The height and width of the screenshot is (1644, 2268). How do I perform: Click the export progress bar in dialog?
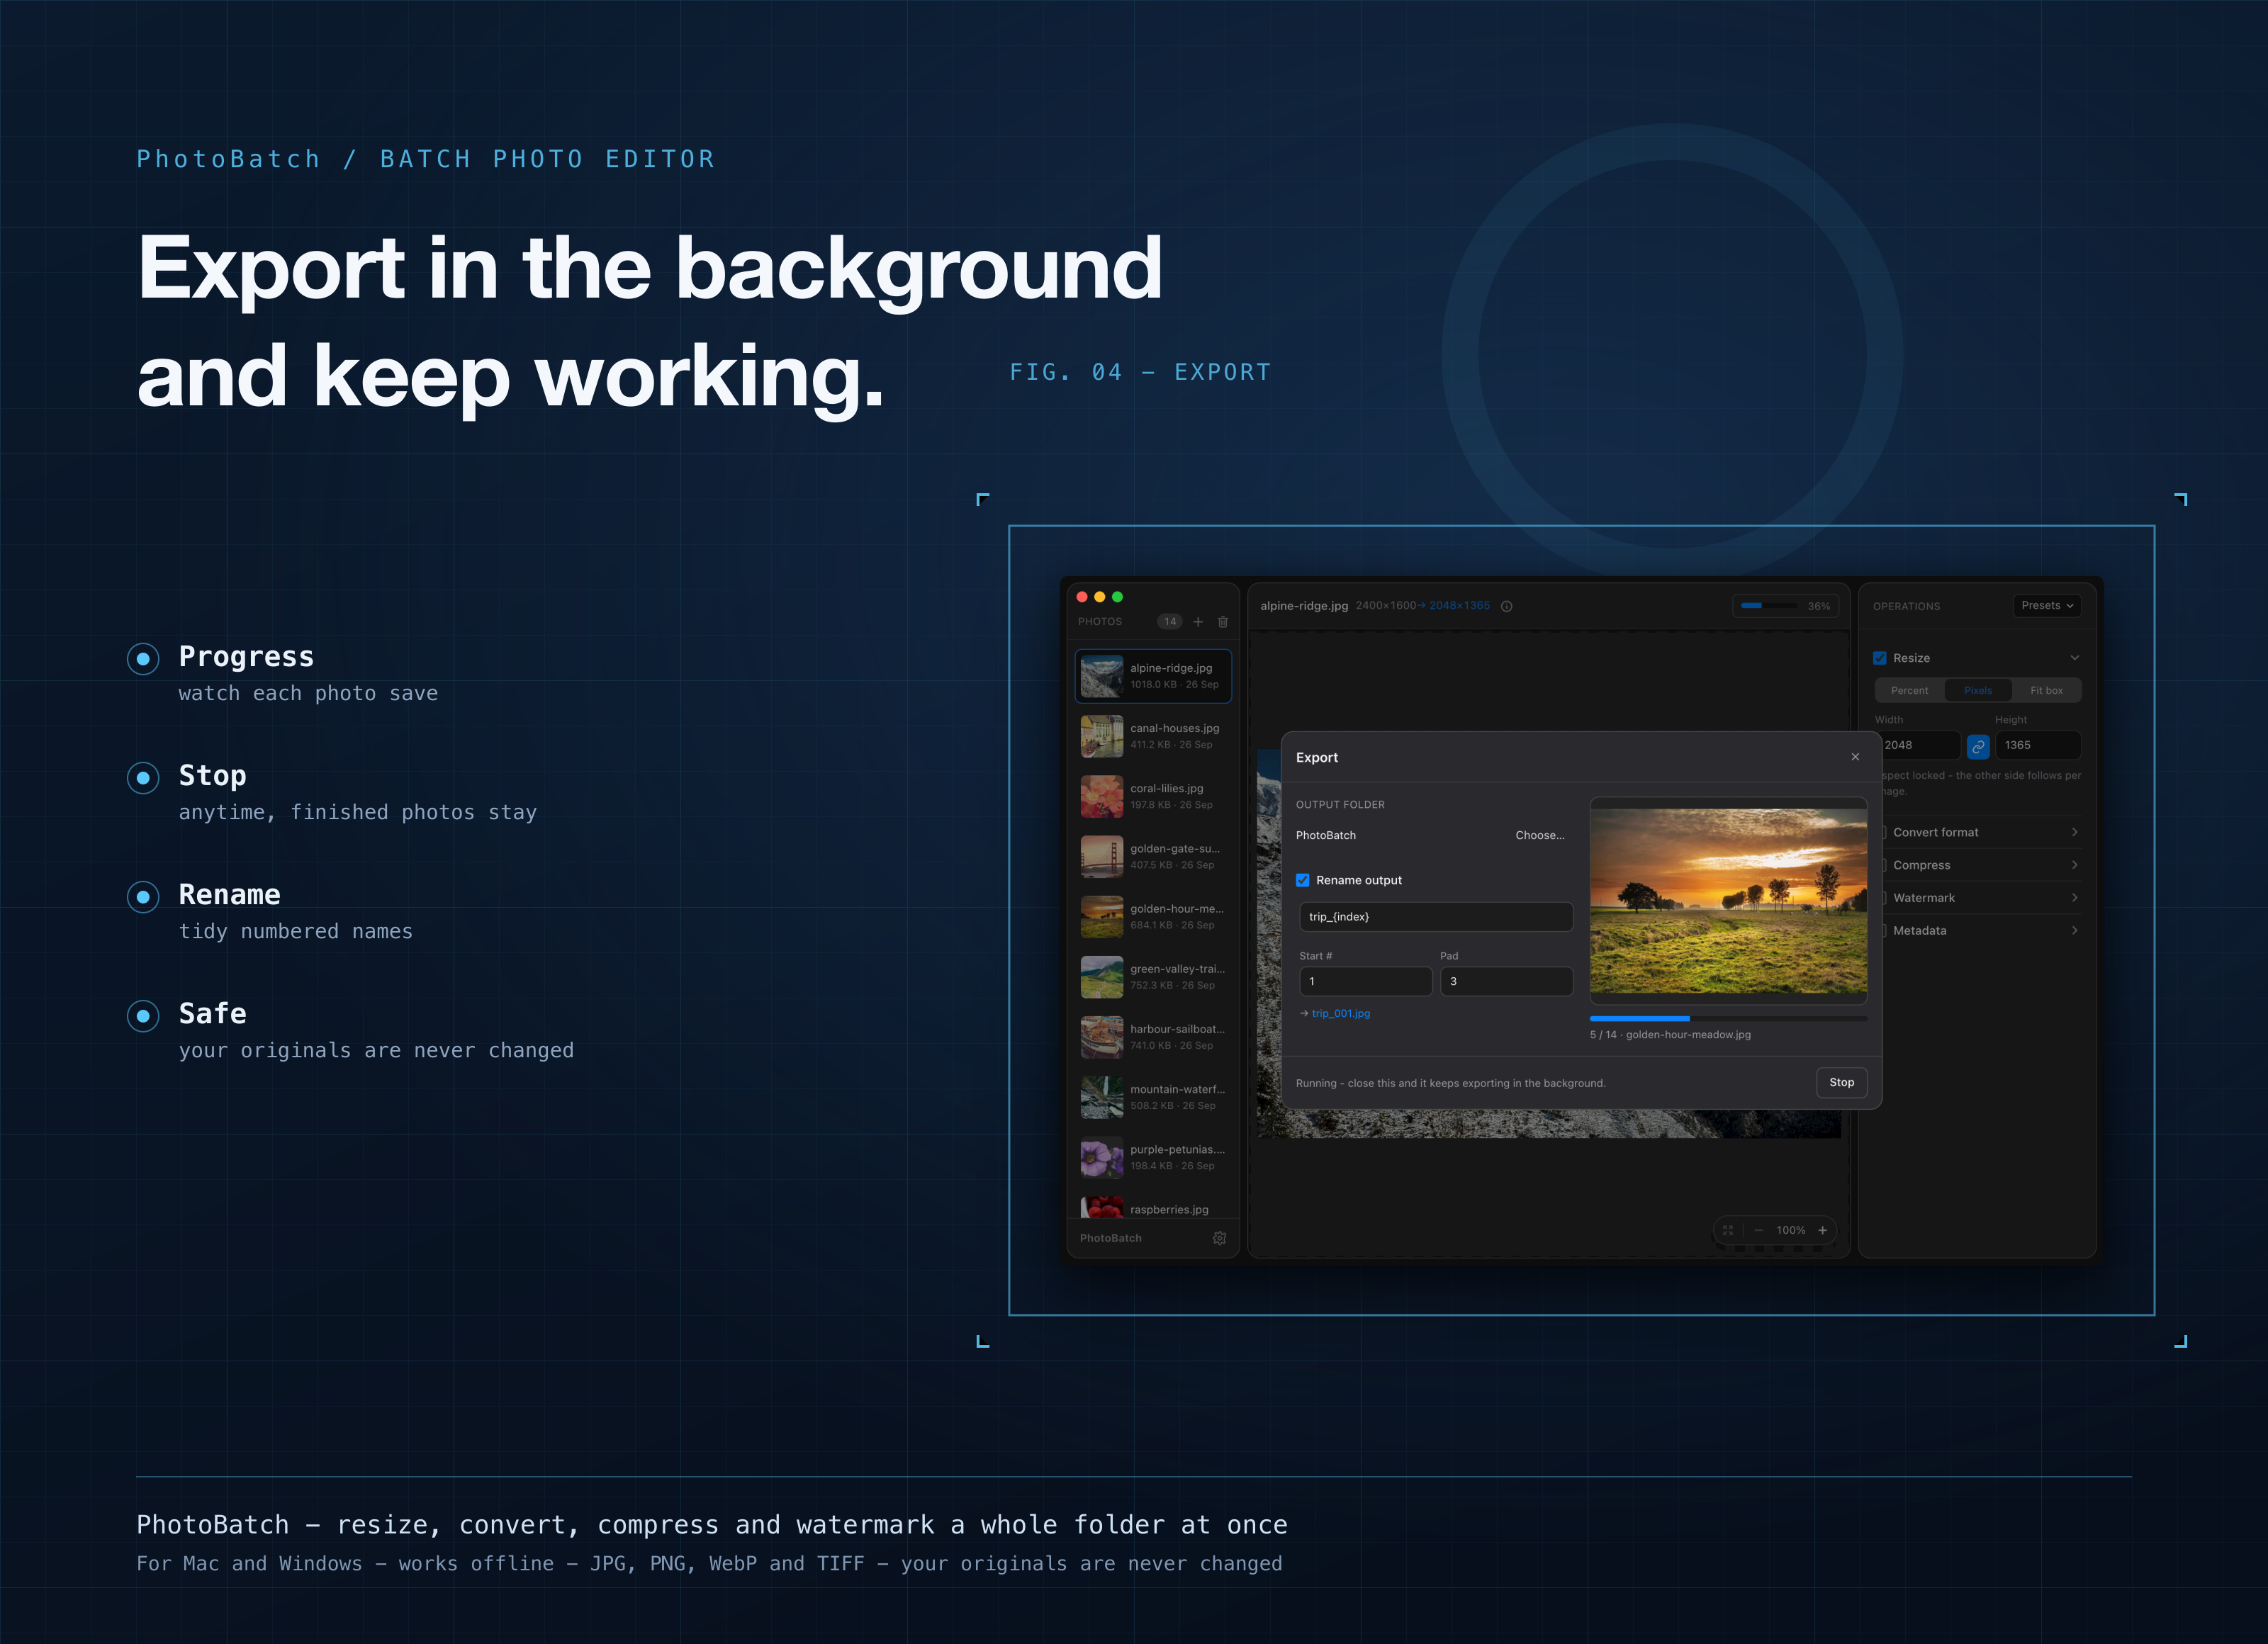pos(1728,1019)
